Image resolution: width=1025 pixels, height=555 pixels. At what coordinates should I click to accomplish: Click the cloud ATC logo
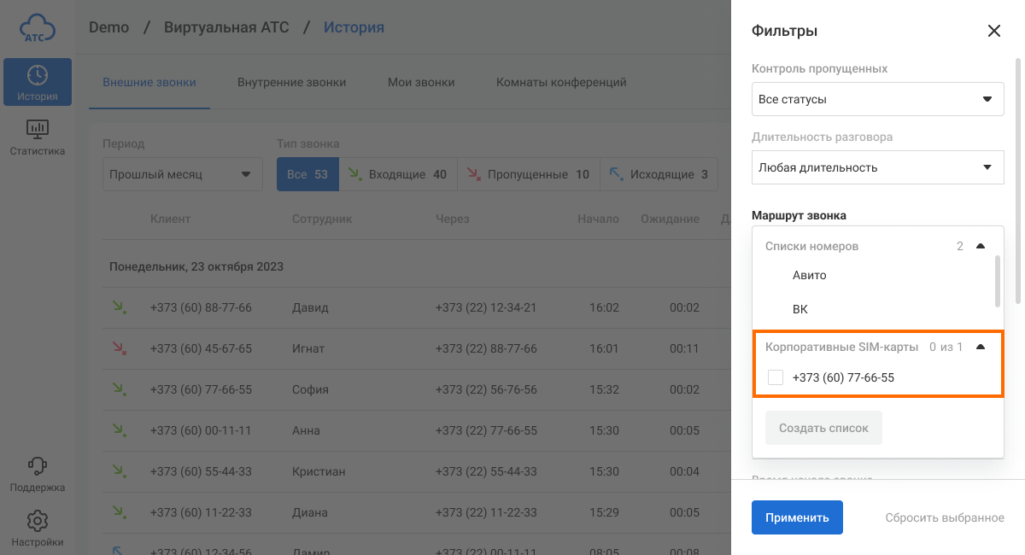(38, 27)
